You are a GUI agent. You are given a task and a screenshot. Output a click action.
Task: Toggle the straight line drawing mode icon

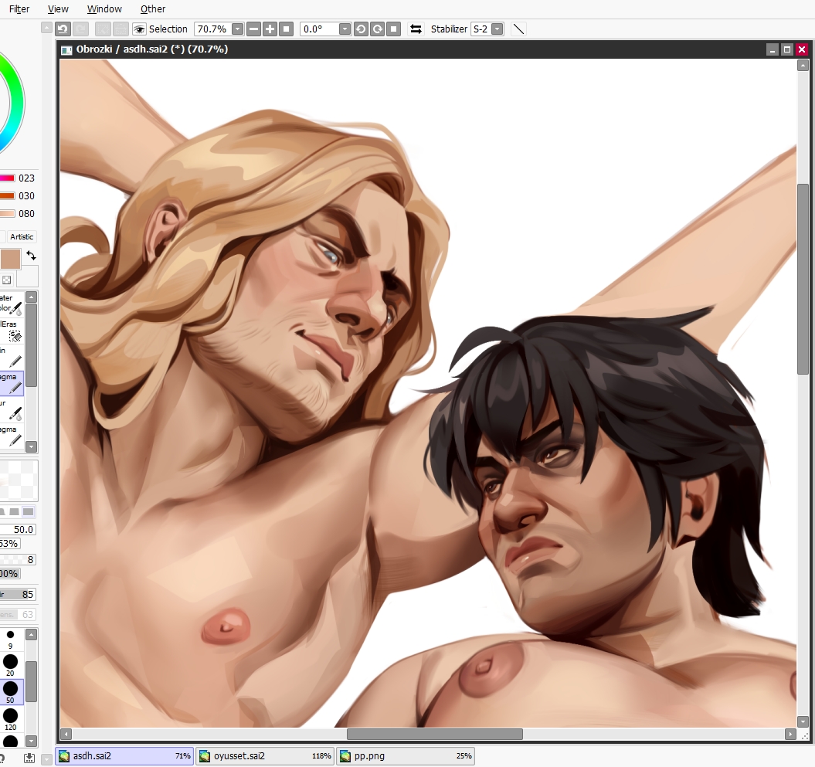[518, 29]
